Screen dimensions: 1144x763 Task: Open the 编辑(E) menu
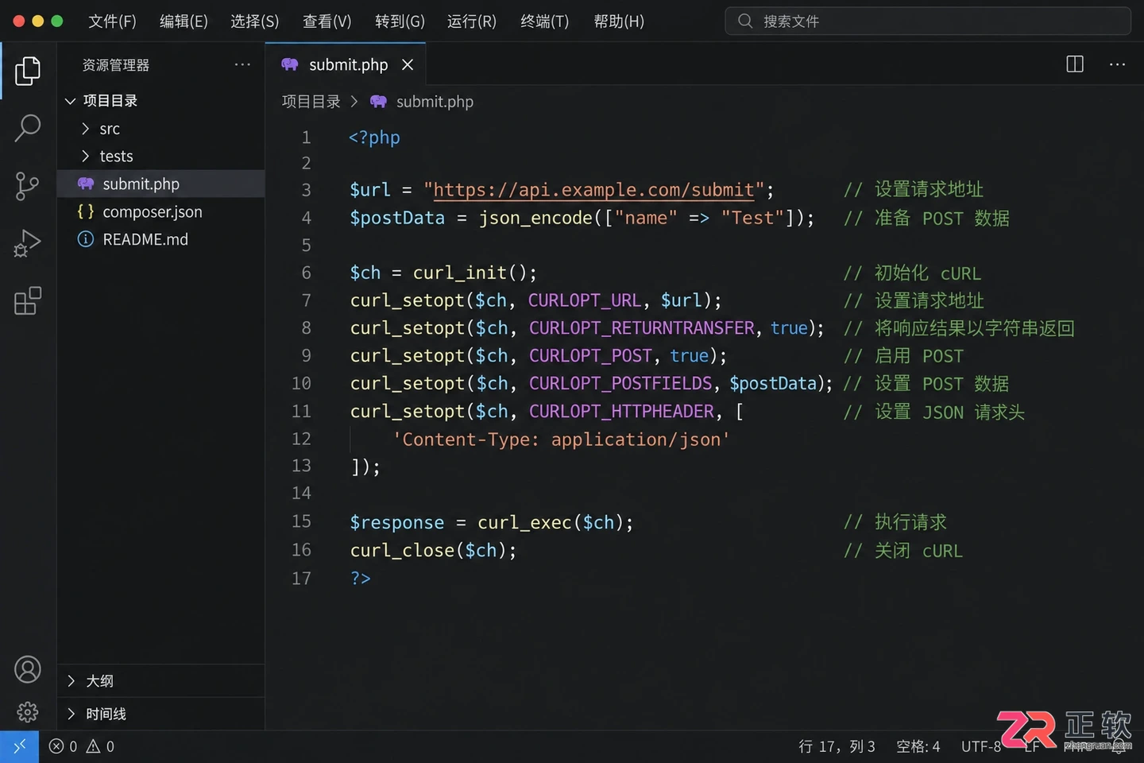pyautogui.click(x=184, y=21)
